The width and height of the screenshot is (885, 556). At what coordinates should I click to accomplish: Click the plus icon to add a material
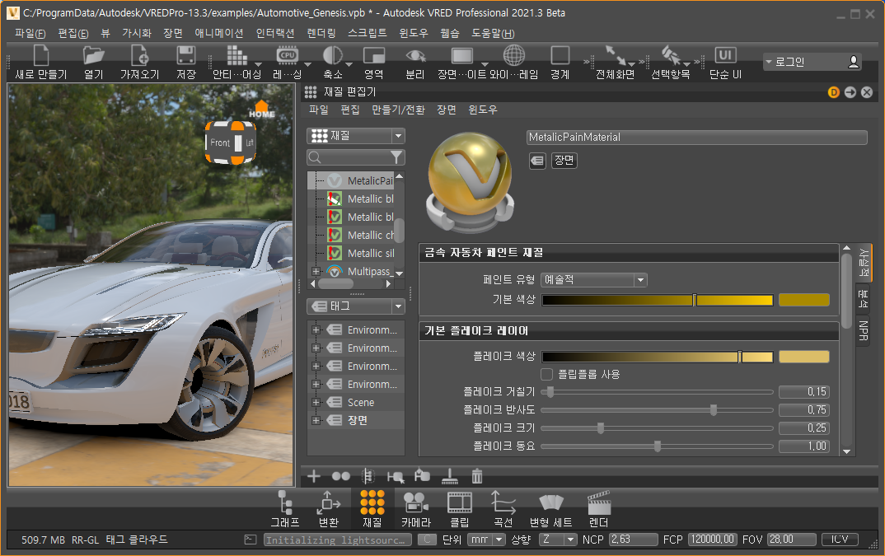point(313,475)
